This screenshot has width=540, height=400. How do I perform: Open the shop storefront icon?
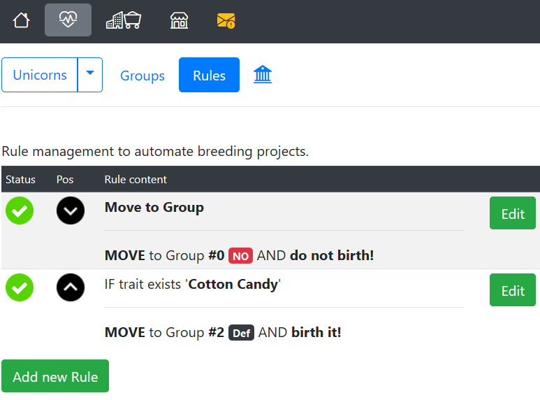pos(179,20)
